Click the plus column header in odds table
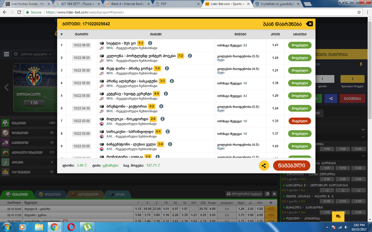This screenshot has height=232, width=372. [271, 203]
